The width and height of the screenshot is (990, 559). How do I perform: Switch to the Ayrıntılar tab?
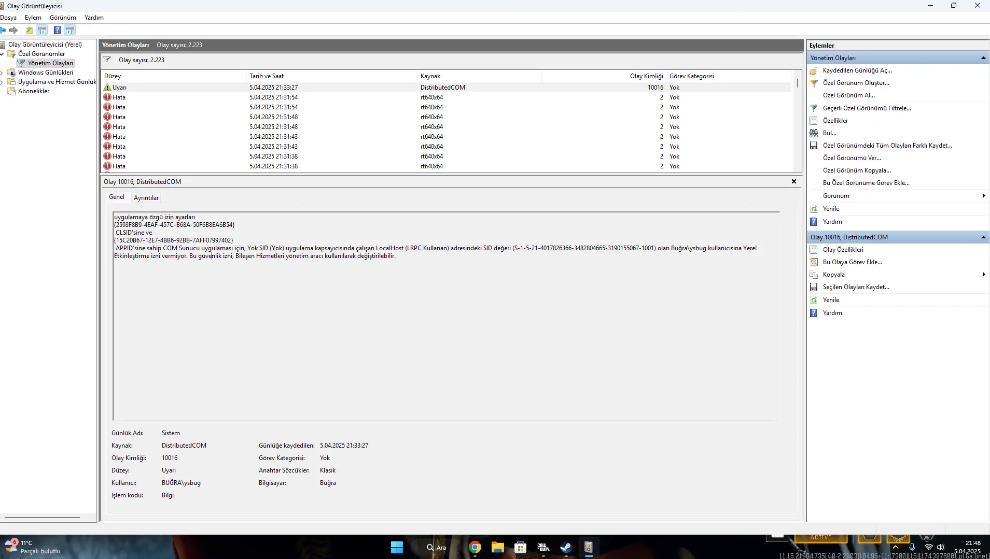coord(146,198)
